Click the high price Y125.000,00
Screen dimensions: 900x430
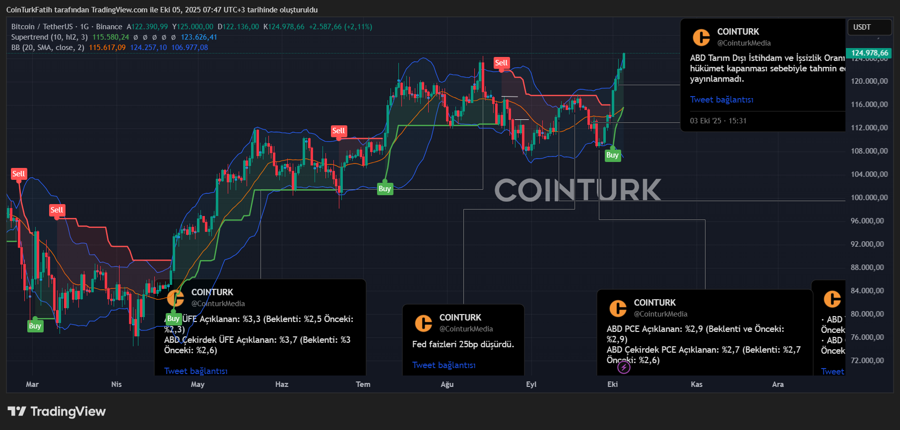(x=193, y=27)
